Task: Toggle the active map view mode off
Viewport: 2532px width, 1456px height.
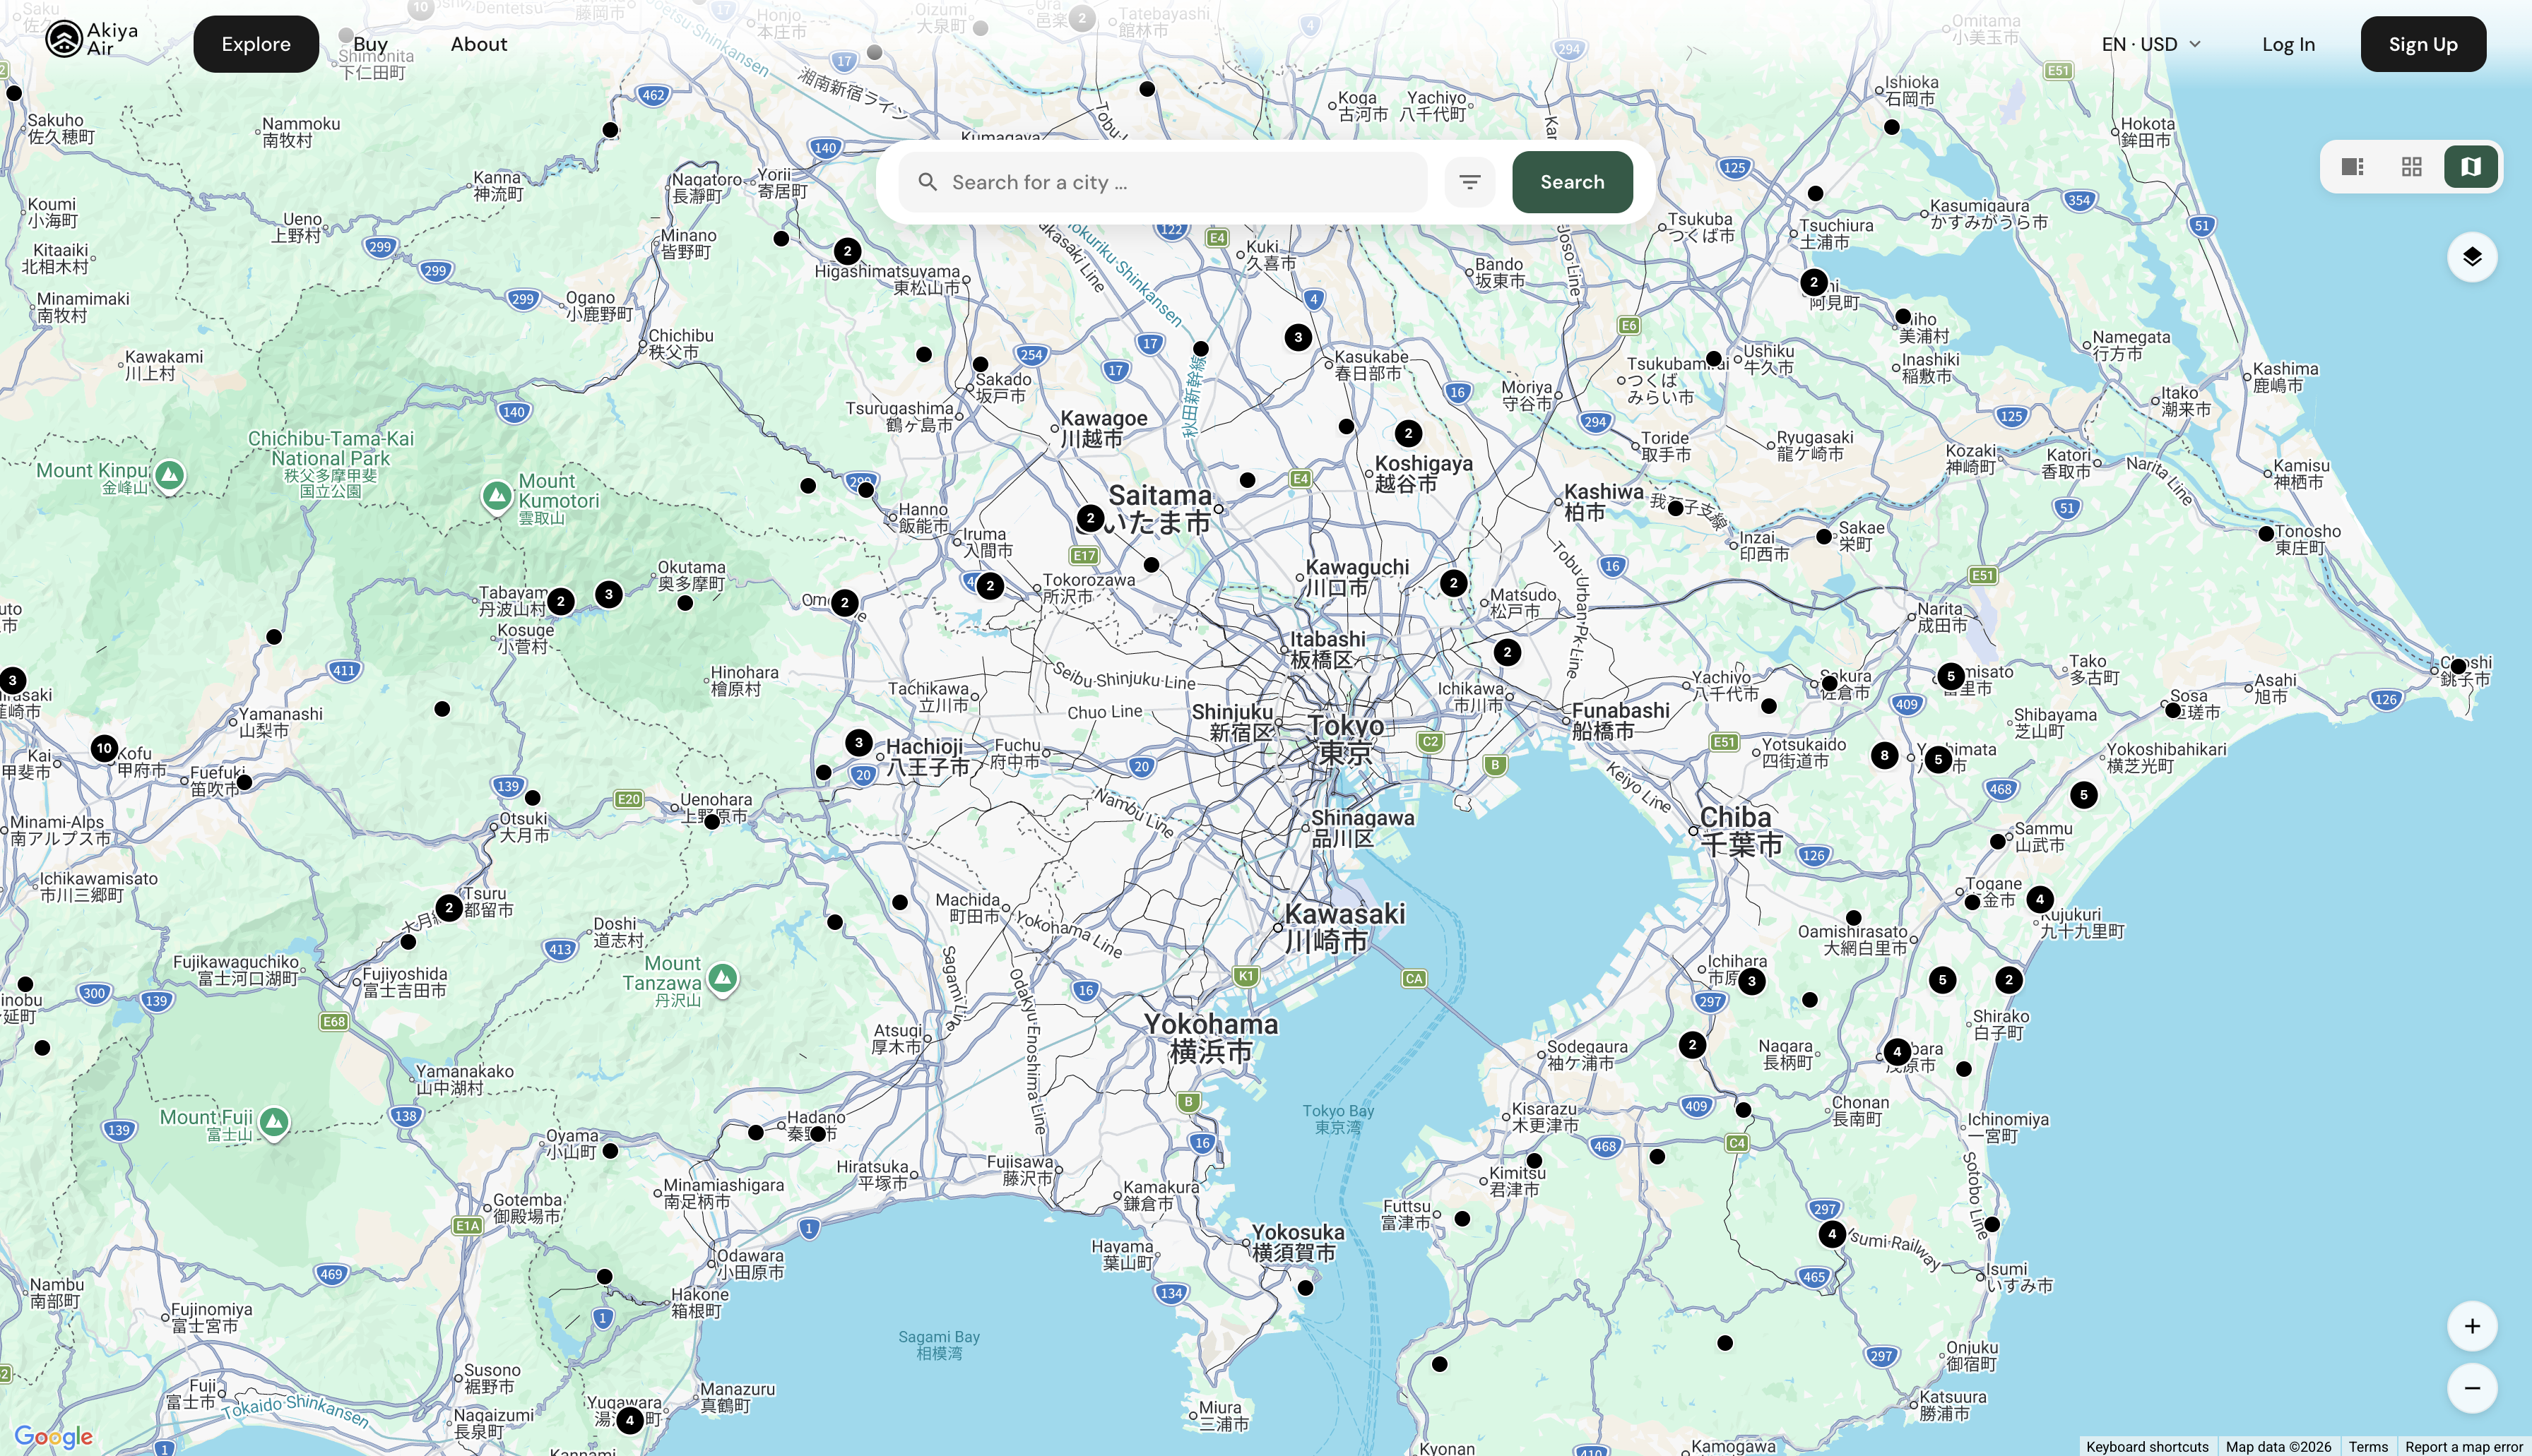Action: pos(2470,166)
